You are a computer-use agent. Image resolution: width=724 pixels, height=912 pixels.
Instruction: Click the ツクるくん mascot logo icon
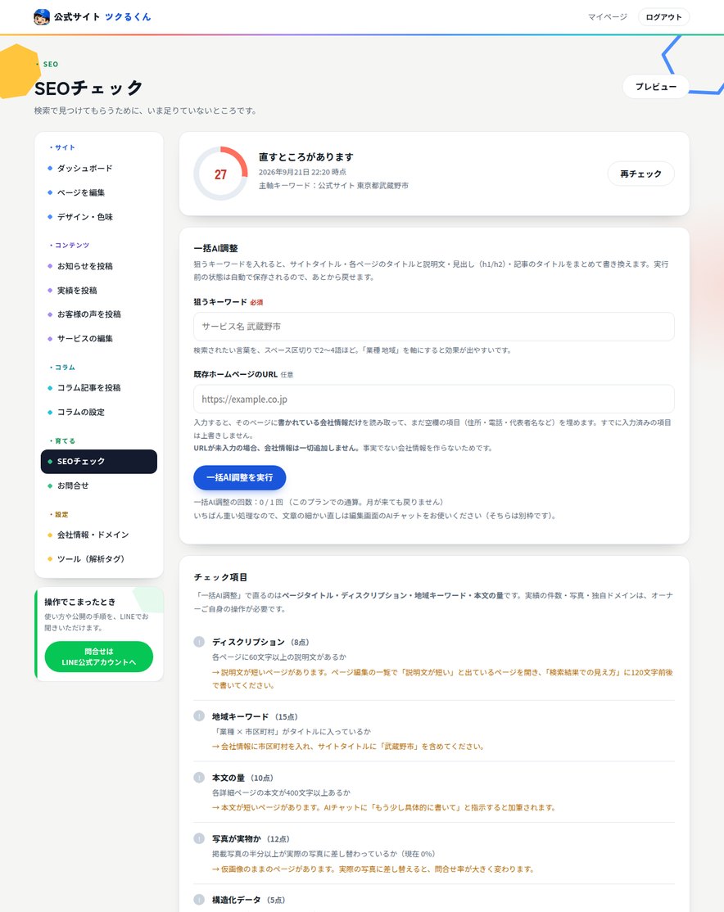pyautogui.click(x=41, y=17)
